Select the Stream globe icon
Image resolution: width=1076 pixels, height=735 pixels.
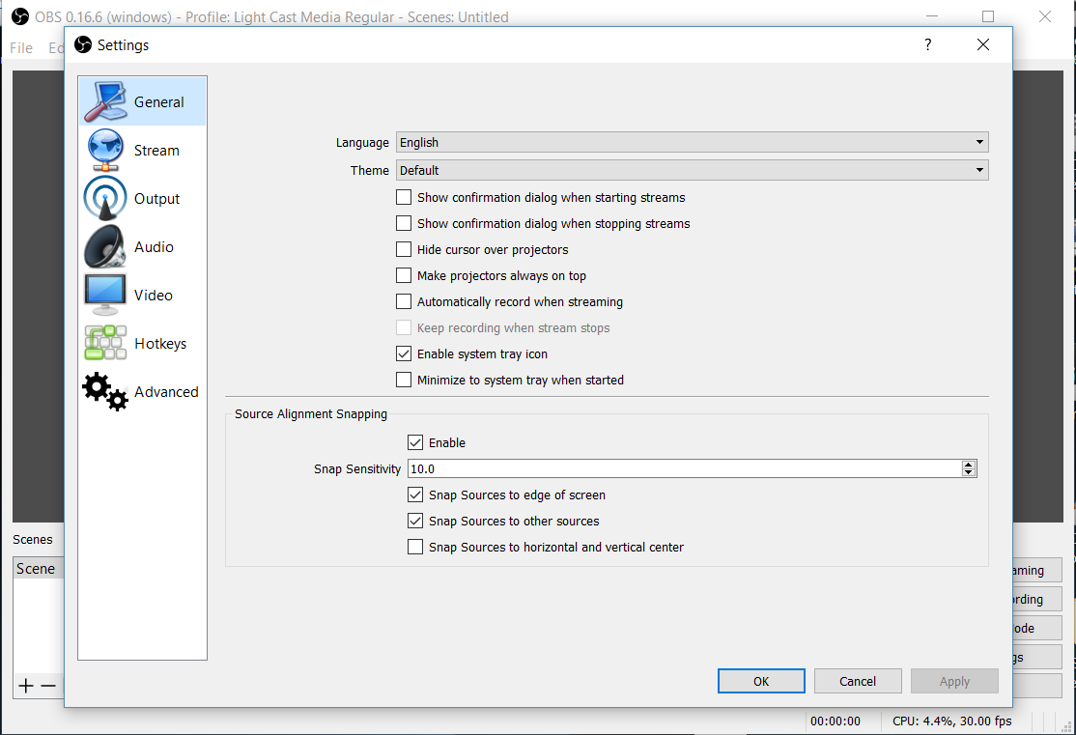coord(105,150)
